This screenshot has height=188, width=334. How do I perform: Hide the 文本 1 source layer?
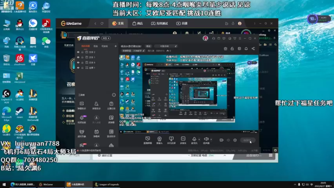78,57
